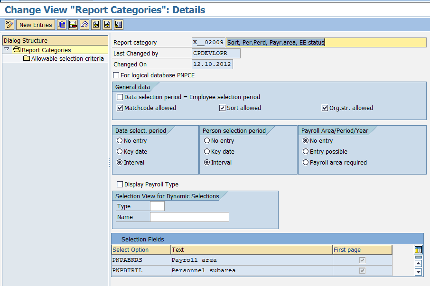Click the New Entries button

(36, 25)
